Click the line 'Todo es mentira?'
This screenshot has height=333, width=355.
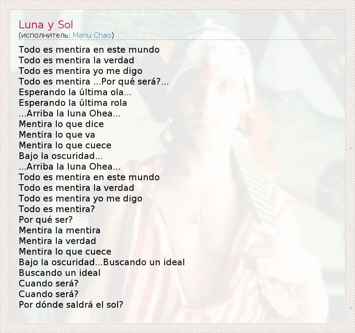[57, 209]
